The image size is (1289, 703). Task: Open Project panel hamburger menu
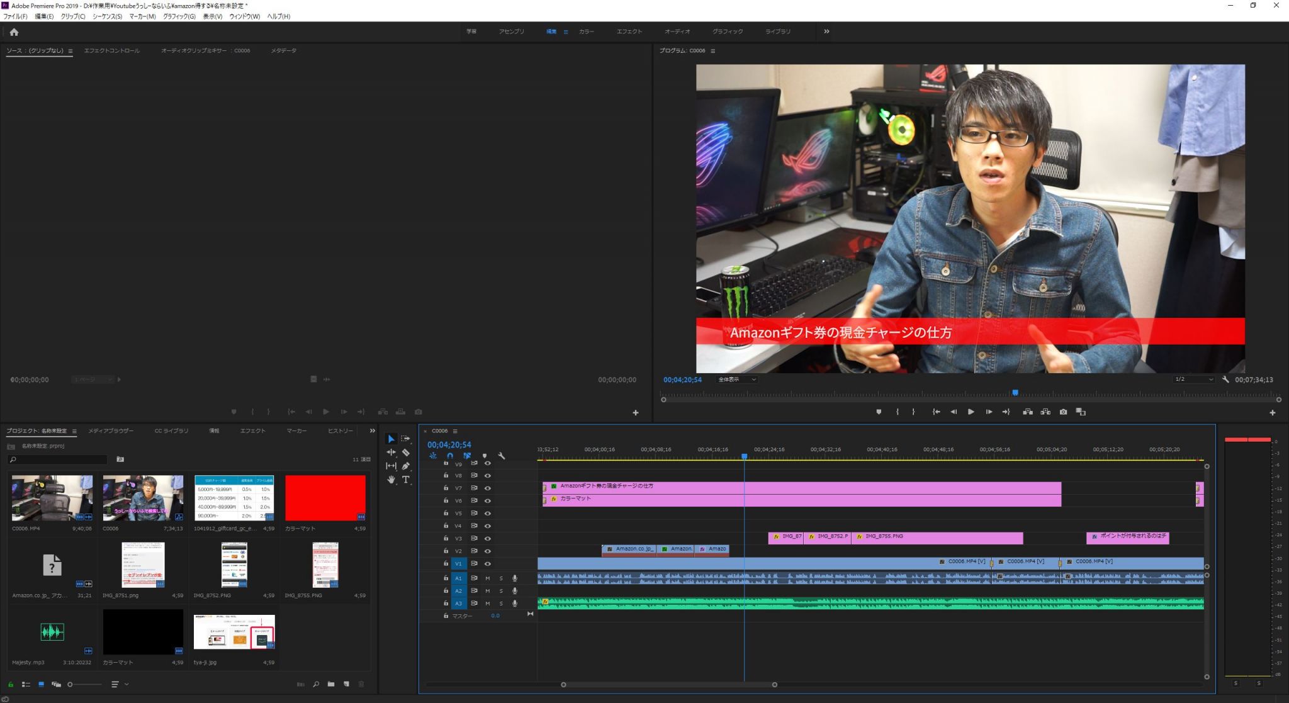pos(74,431)
